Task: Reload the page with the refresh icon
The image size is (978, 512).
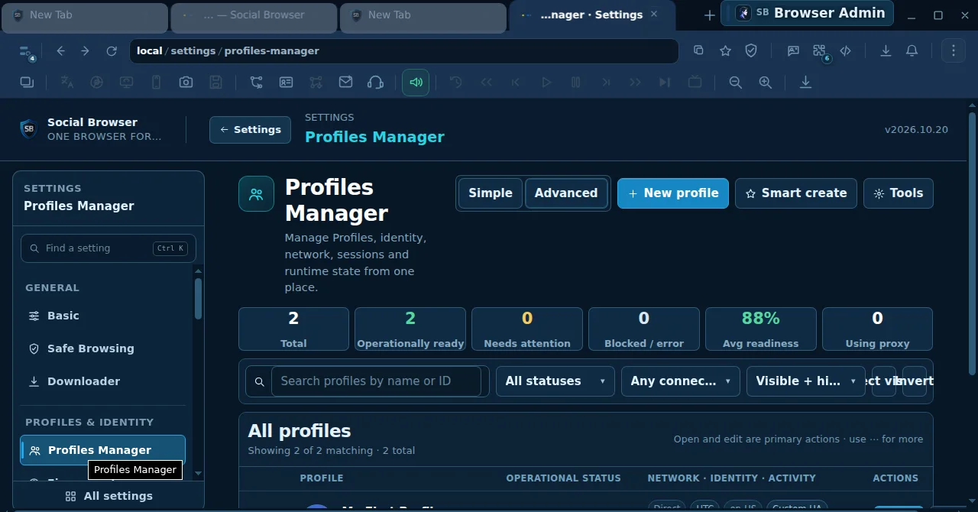Action: click(x=112, y=51)
